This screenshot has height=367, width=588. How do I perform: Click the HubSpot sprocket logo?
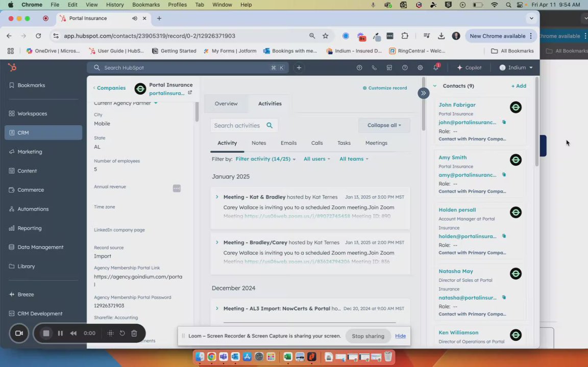pos(12,67)
